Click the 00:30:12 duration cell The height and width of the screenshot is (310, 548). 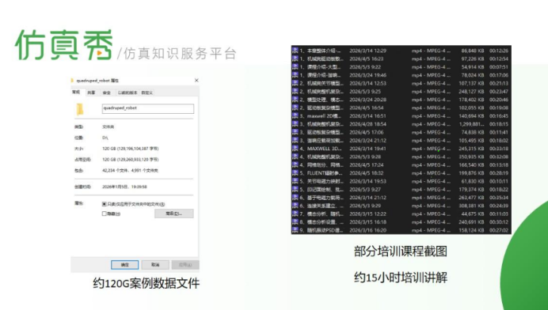pos(499,222)
